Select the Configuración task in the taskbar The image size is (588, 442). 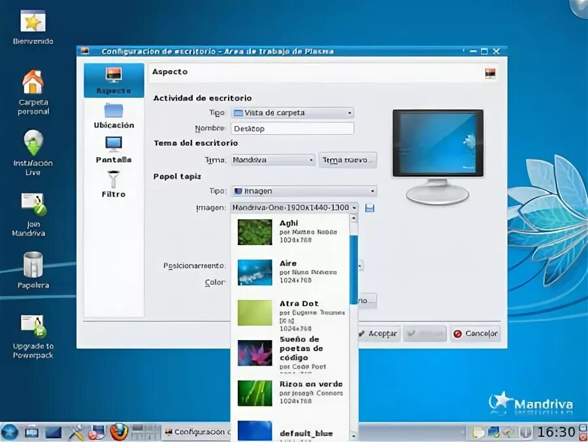pyautogui.click(x=197, y=432)
